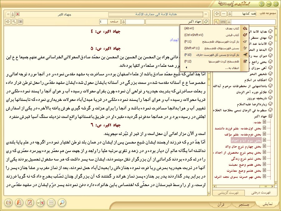Select زیارةالرضا علیه‌السلام in book list
This screenshot has width=281, height=211.
click(x=252, y=104)
